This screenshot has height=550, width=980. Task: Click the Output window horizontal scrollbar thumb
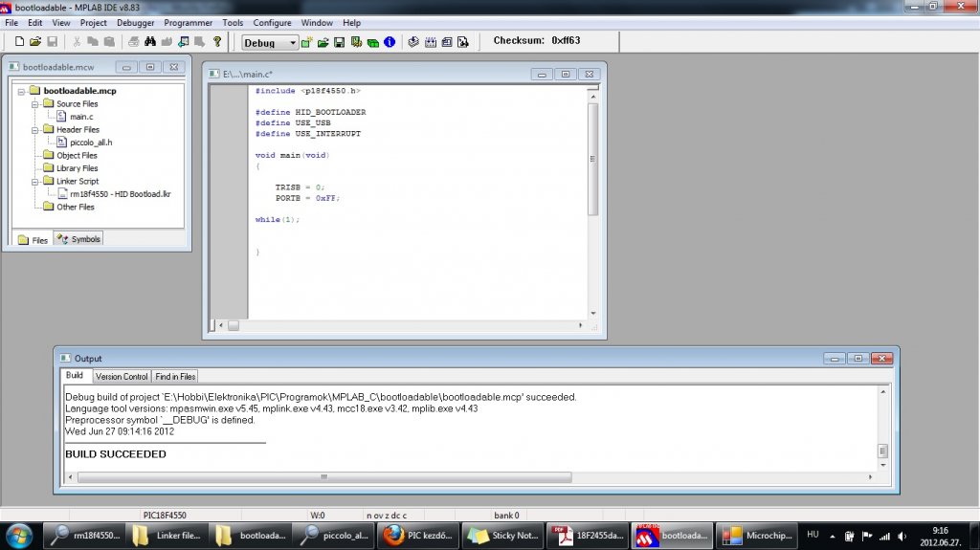click(x=323, y=477)
